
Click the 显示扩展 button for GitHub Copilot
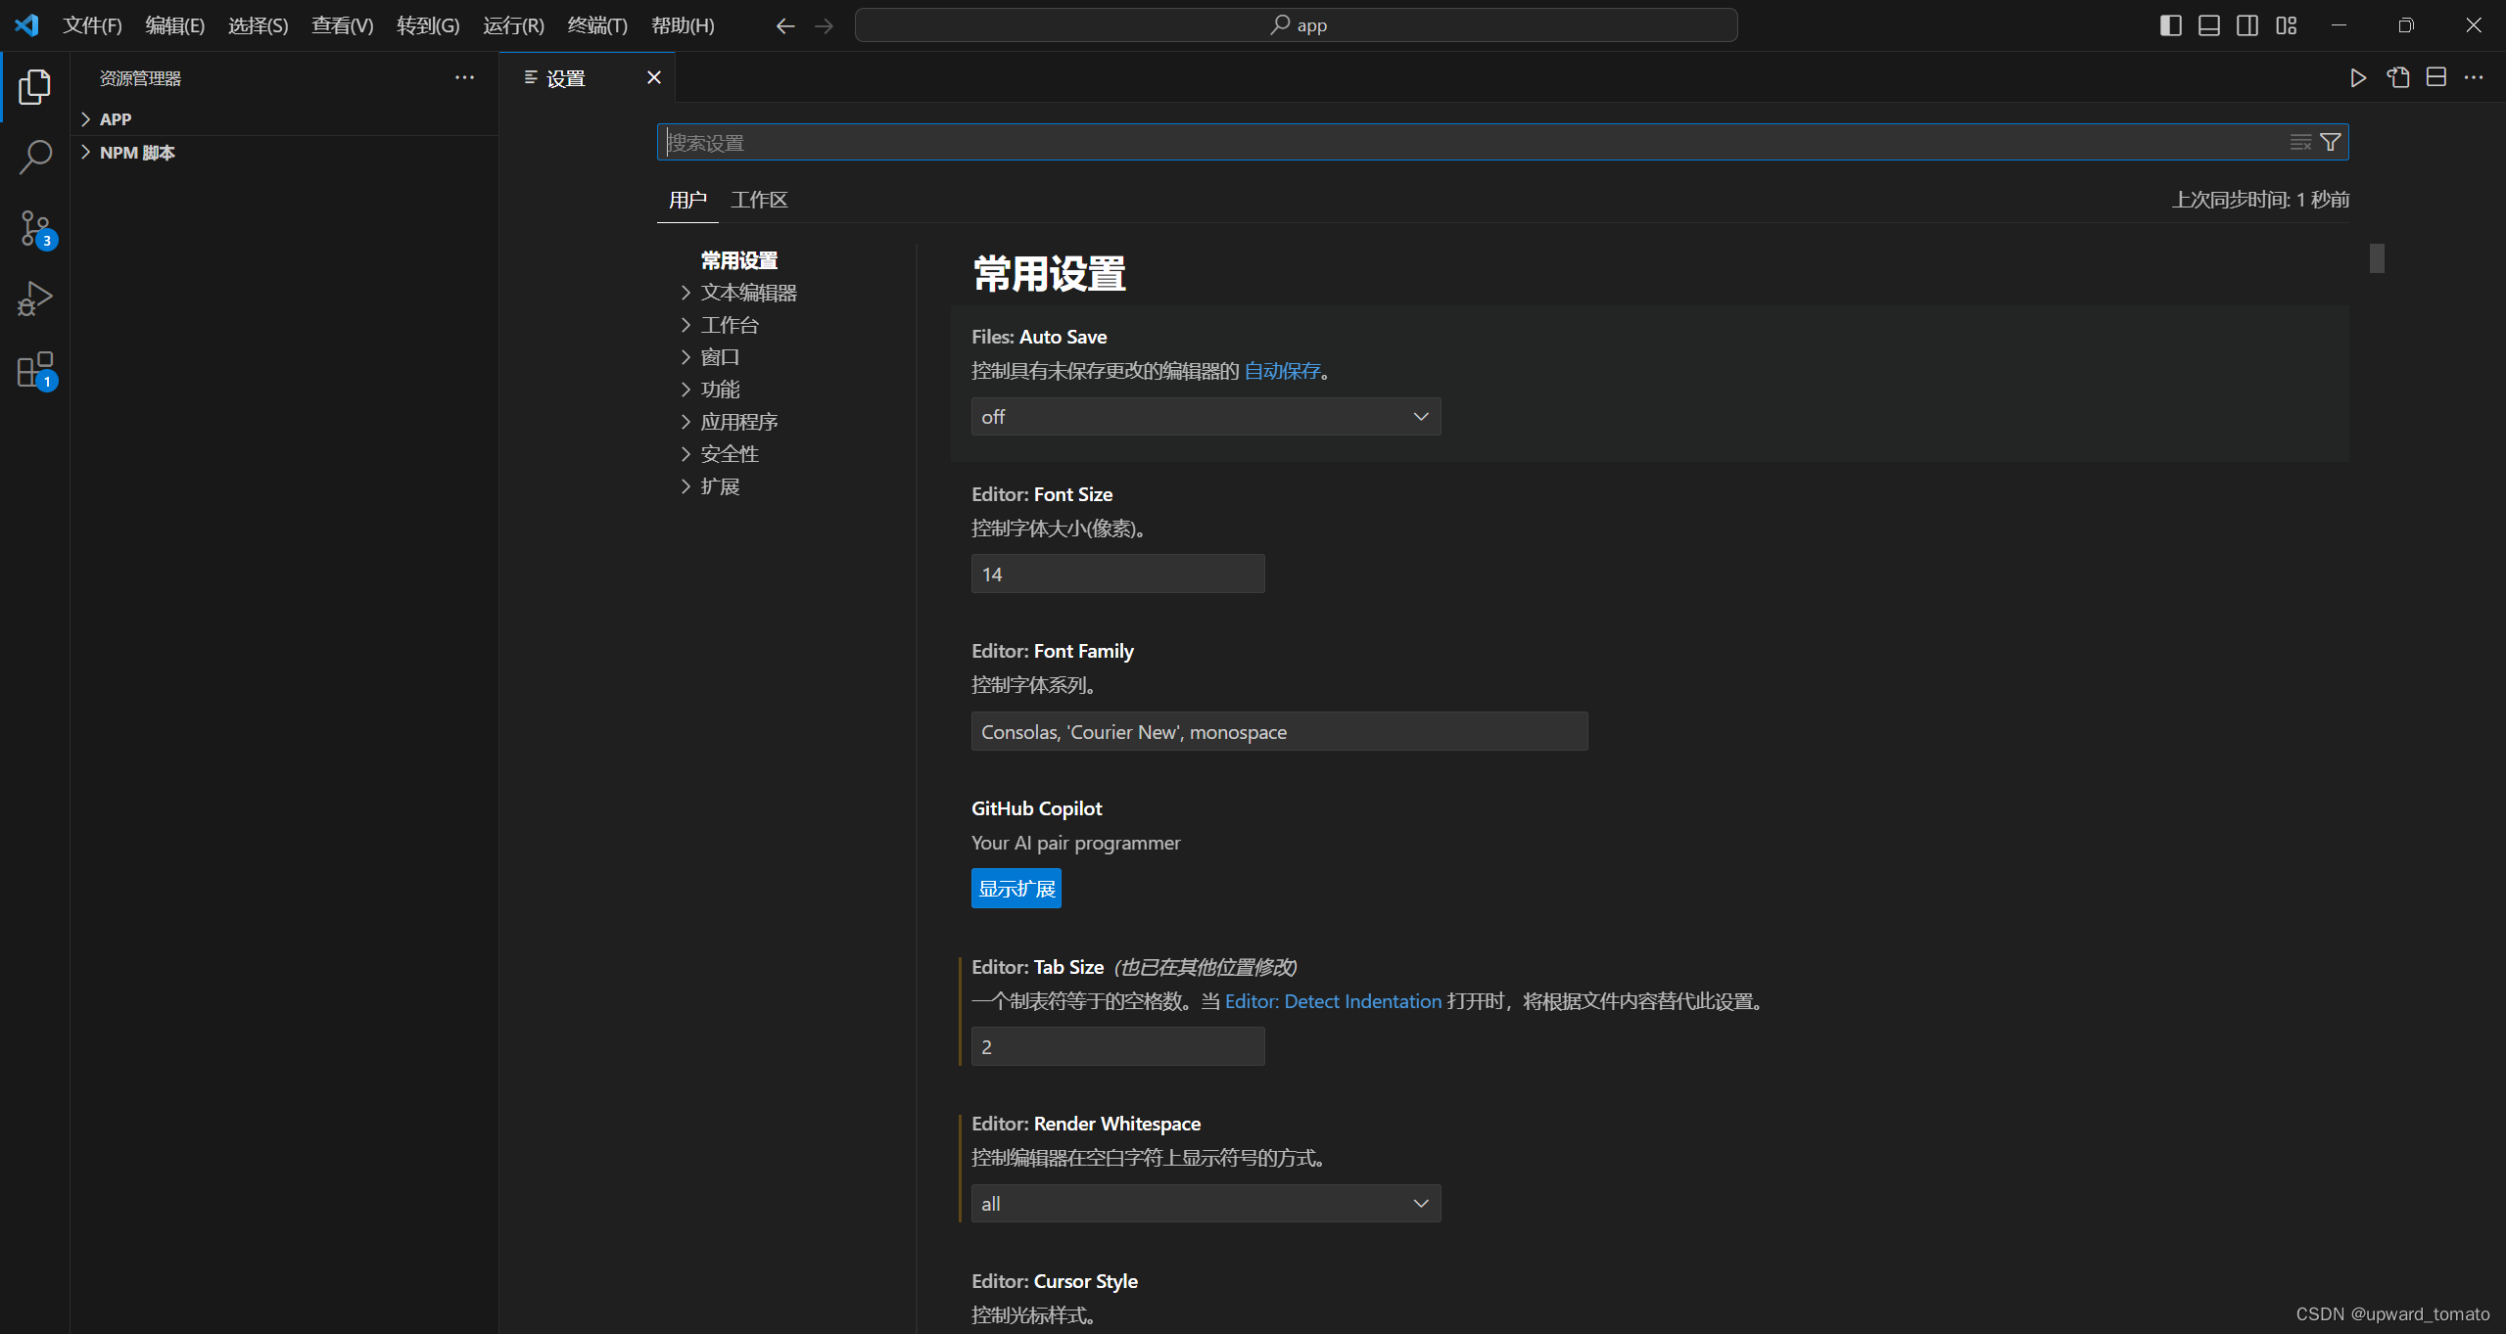[1016, 888]
